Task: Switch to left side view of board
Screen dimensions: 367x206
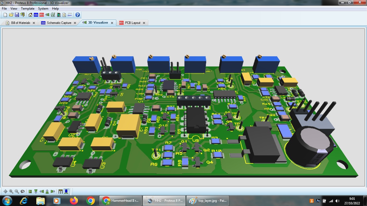Action: 42,192
